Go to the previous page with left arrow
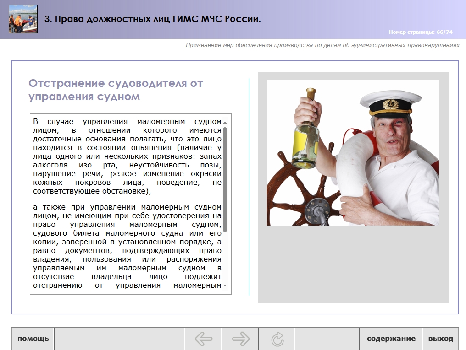 point(203,339)
